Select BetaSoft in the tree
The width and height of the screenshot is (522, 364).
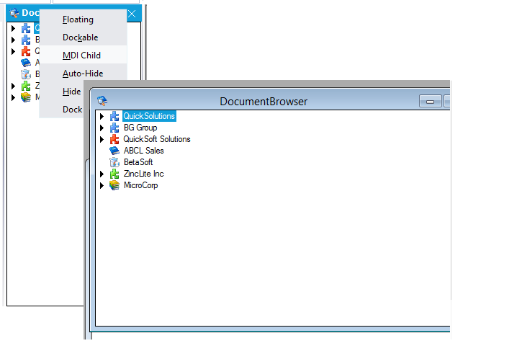138,162
